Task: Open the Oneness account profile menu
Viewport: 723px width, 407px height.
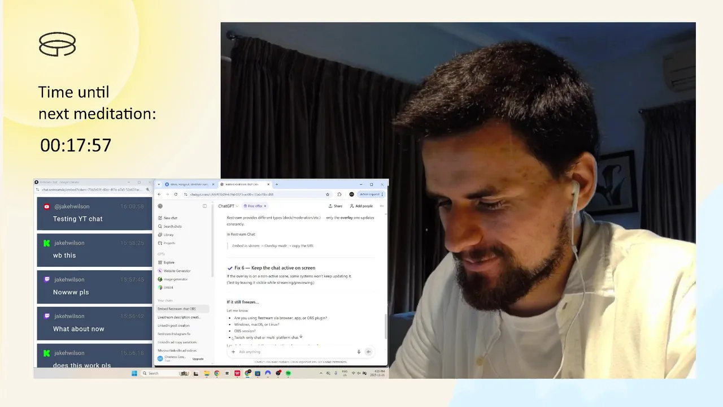Action: click(172, 358)
